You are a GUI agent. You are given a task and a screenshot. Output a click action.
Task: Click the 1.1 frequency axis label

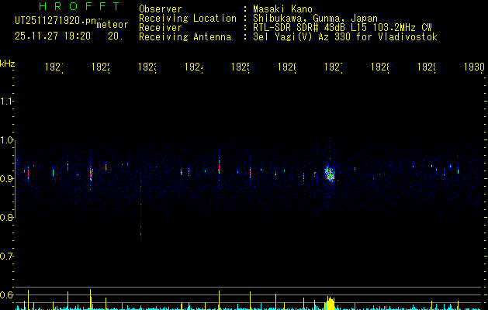click(x=6, y=101)
